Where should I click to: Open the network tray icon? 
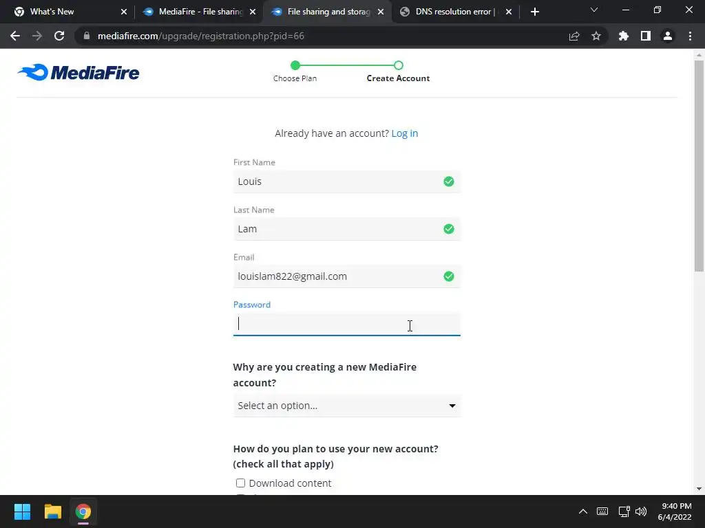624,511
